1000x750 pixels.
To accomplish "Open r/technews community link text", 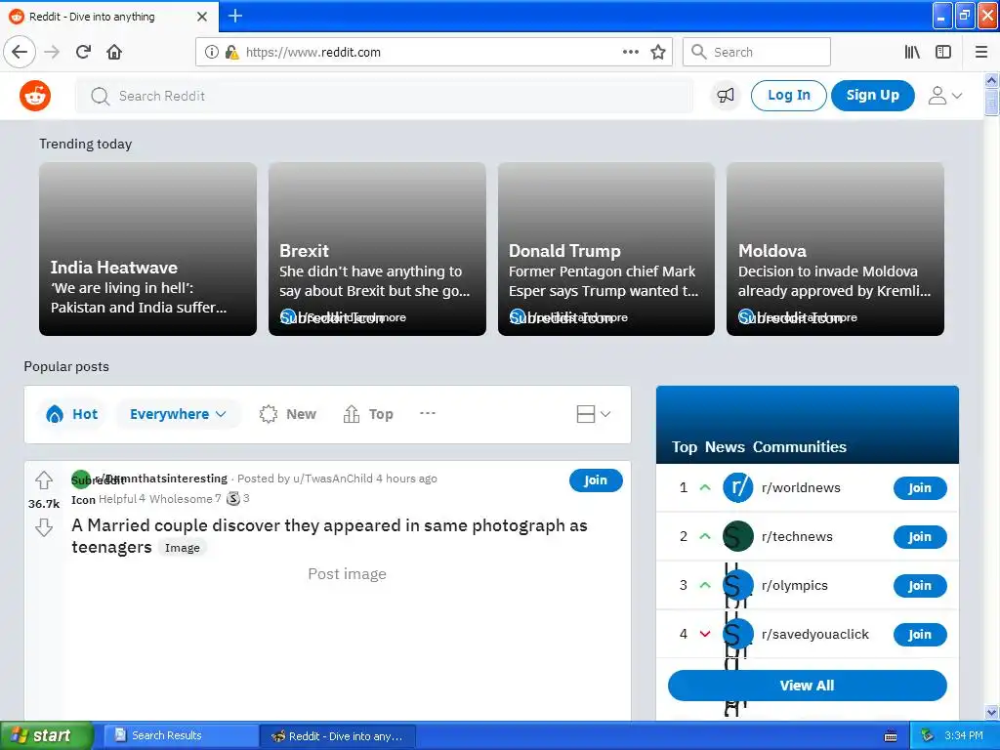I will tap(797, 537).
